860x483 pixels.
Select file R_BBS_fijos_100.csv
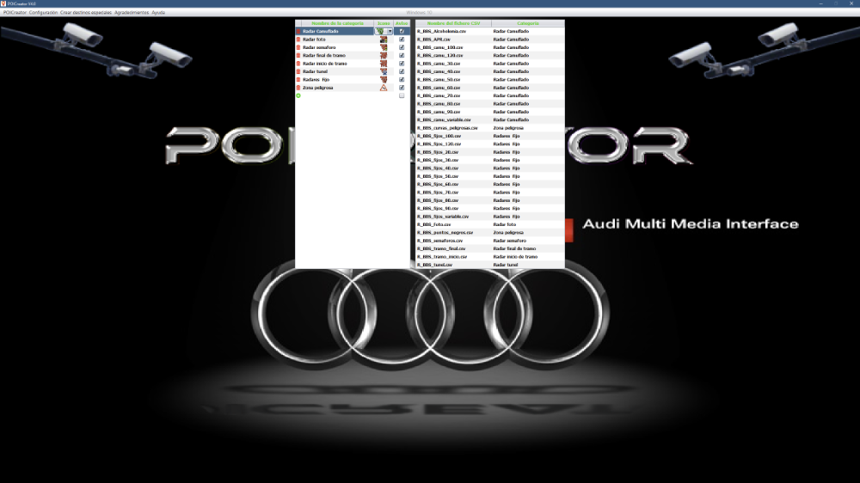[x=439, y=136]
